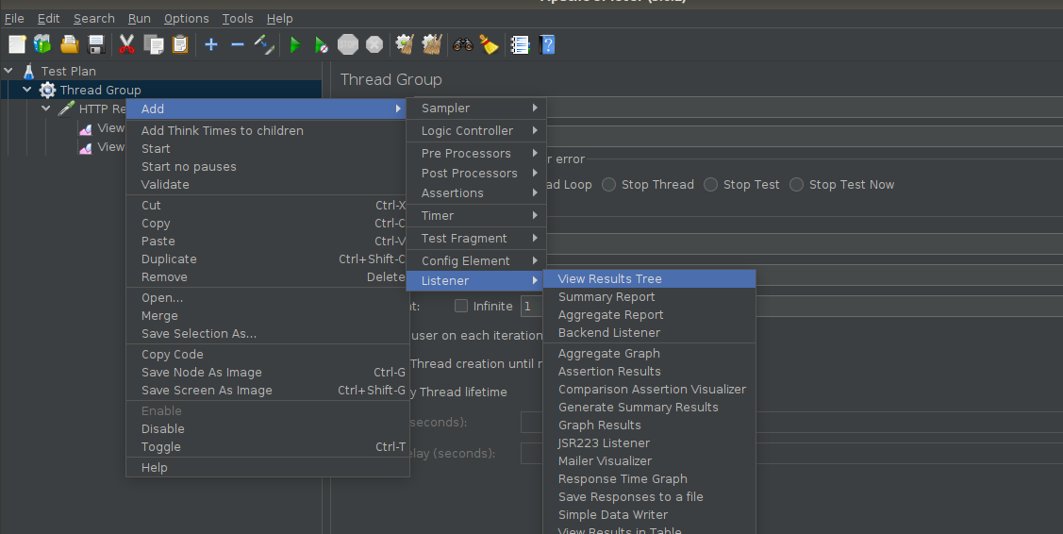The height and width of the screenshot is (534, 1063).
Task: Select the Stop Thread radio button
Action: pos(608,185)
